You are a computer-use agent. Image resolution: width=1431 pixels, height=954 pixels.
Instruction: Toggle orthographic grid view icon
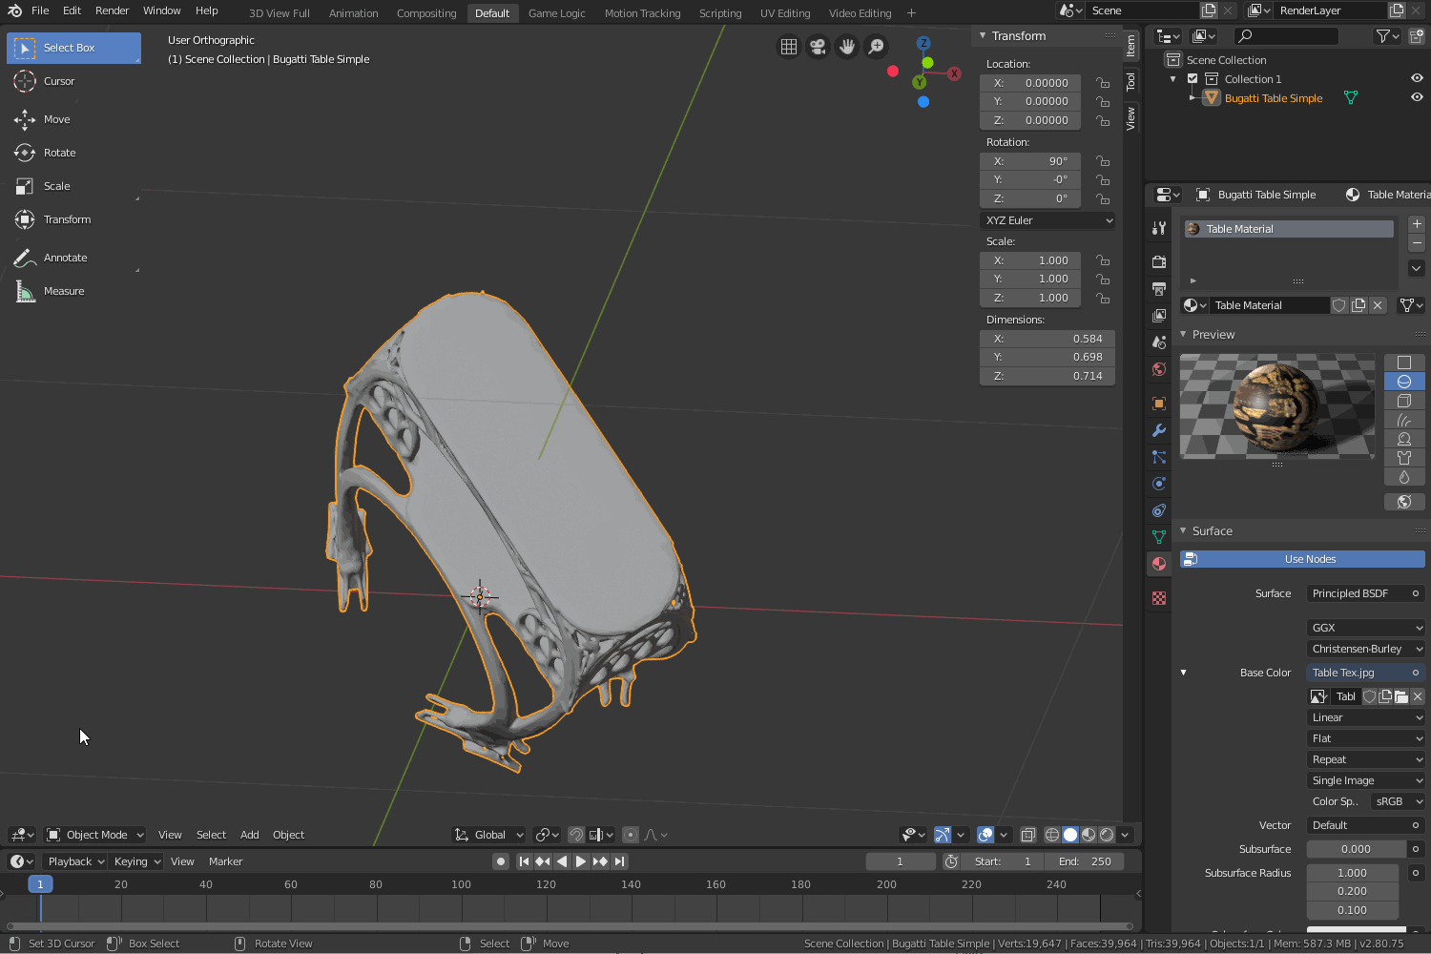tap(789, 47)
